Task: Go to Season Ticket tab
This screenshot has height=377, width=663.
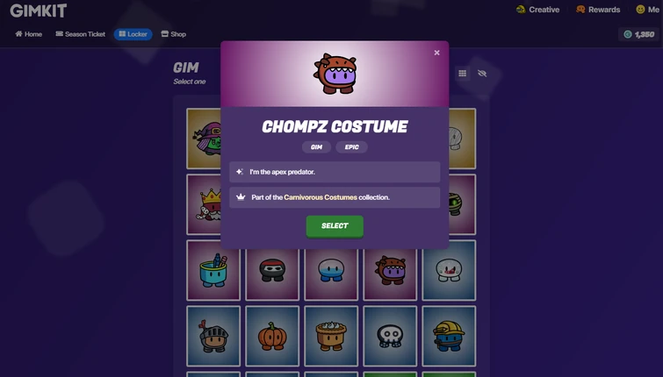Action: point(80,34)
